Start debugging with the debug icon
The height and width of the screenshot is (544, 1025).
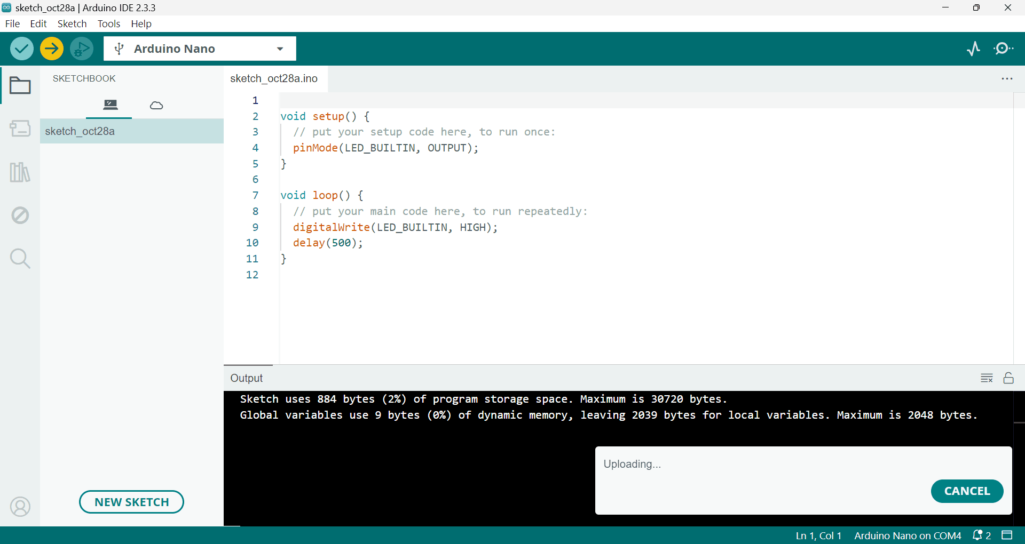tap(82, 49)
